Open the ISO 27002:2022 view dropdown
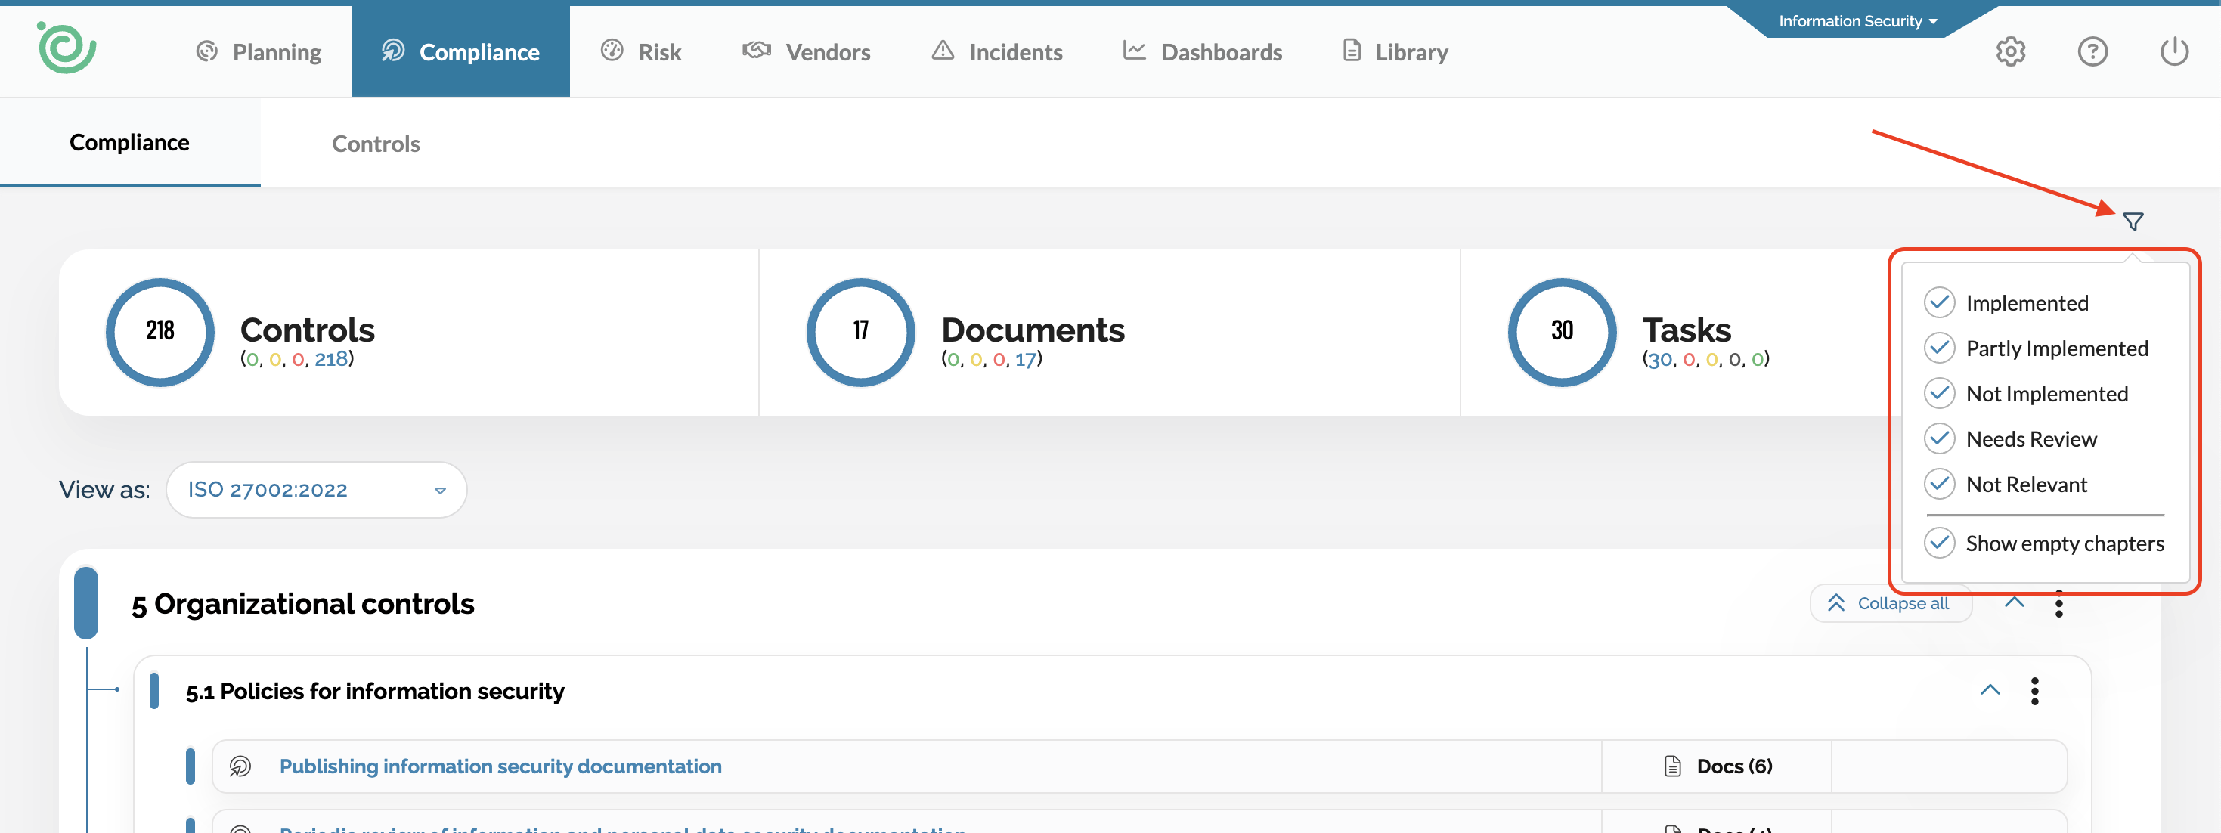Viewport: 2221px width, 833px height. coord(317,490)
